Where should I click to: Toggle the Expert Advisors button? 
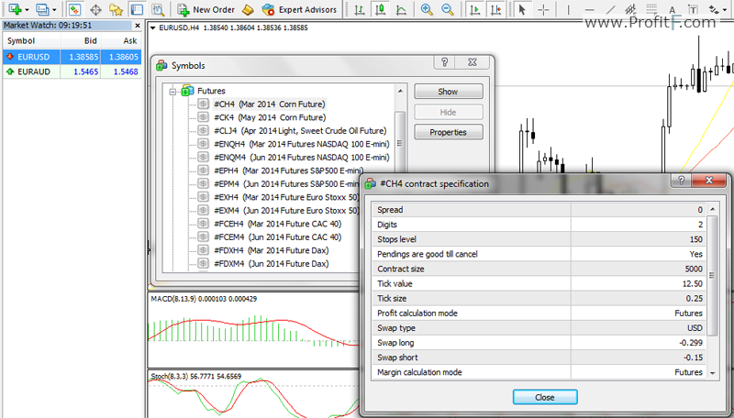[300, 9]
